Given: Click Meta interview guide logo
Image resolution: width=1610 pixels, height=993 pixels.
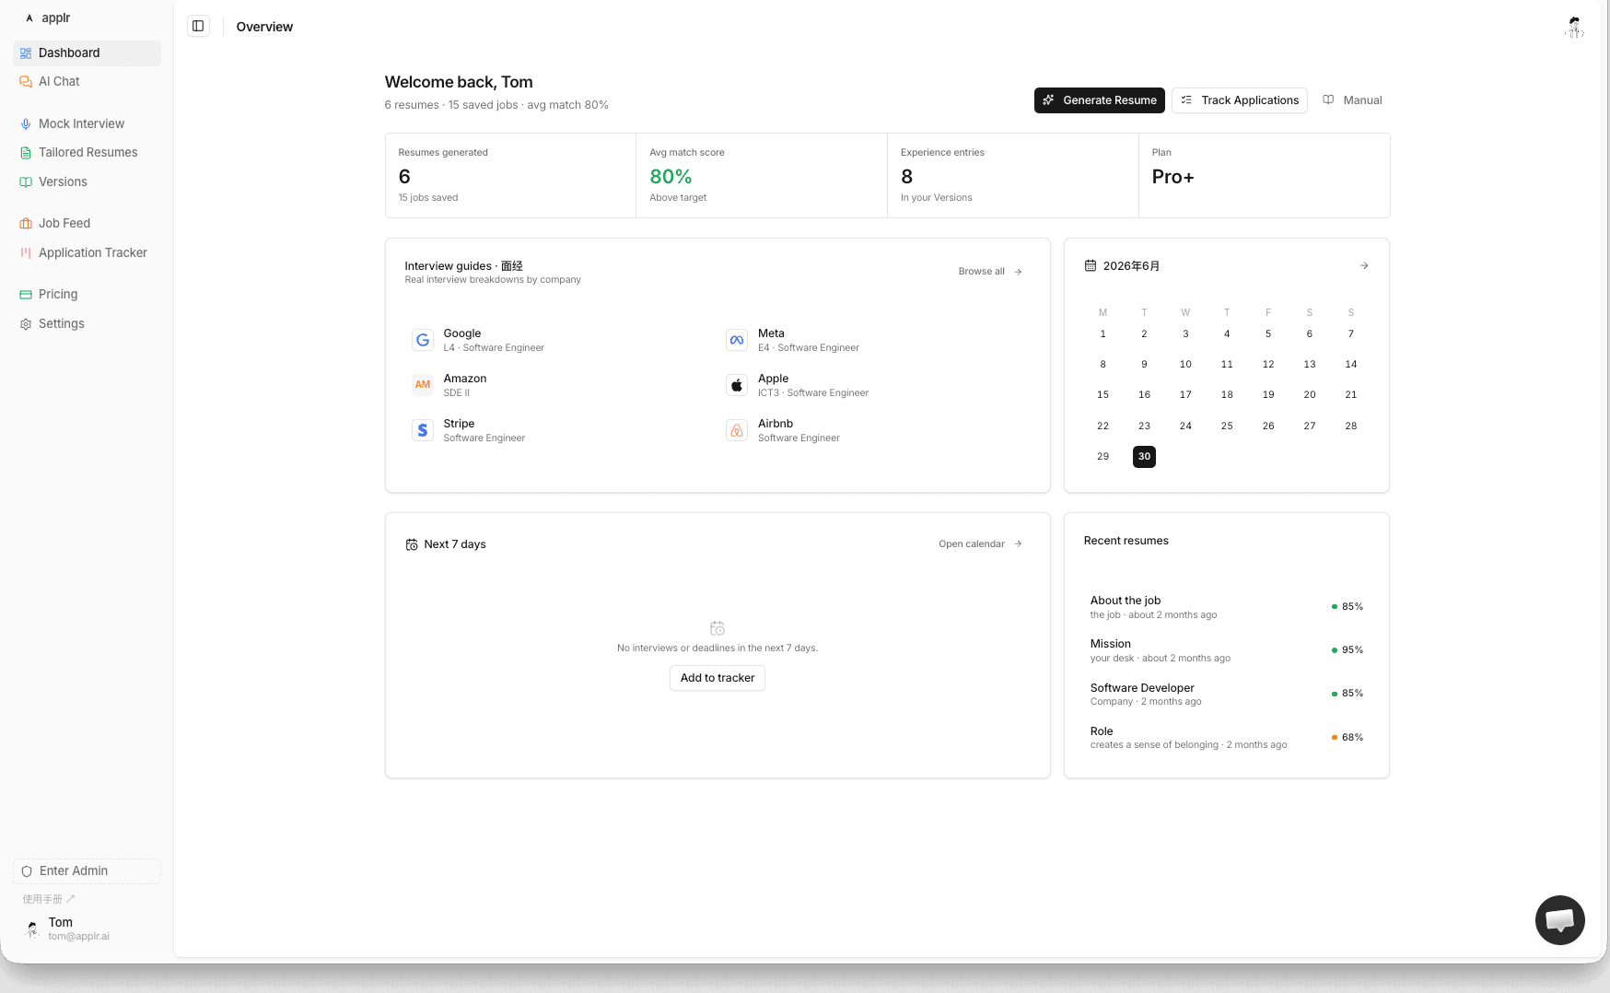Looking at the screenshot, I should [x=737, y=340].
